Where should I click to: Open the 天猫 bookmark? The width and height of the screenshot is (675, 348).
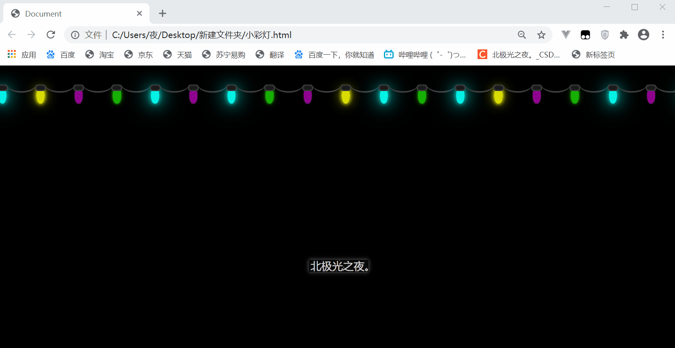(x=178, y=55)
